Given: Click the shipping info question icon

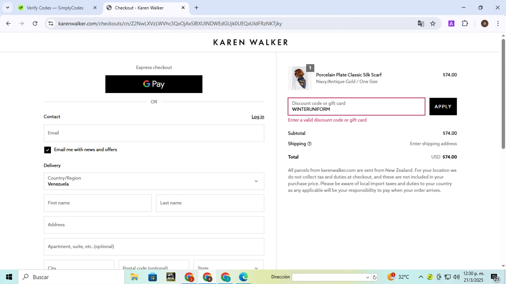Looking at the screenshot, I should coord(309,144).
